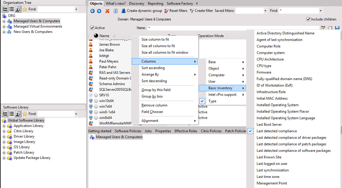Click the blue forward arrow icon
Viewport: 342px width, 188px height.
99,11
